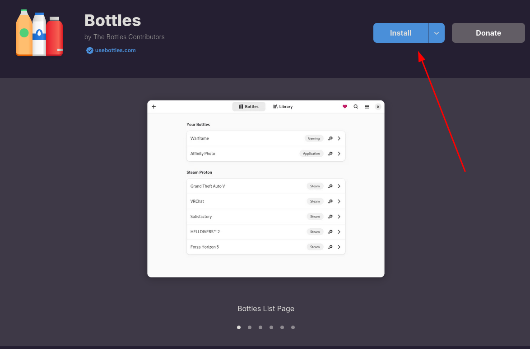Open the dropdown arrow beside Install

click(x=436, y=33)
